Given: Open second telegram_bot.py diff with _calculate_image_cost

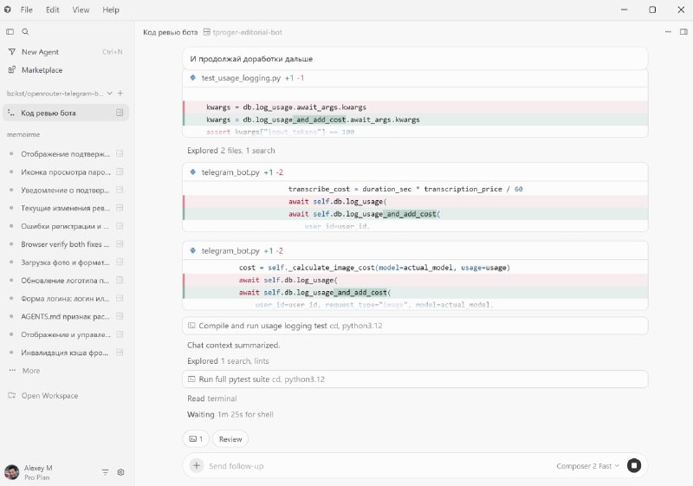Looking at the screenshot, I should click(415, 250).
